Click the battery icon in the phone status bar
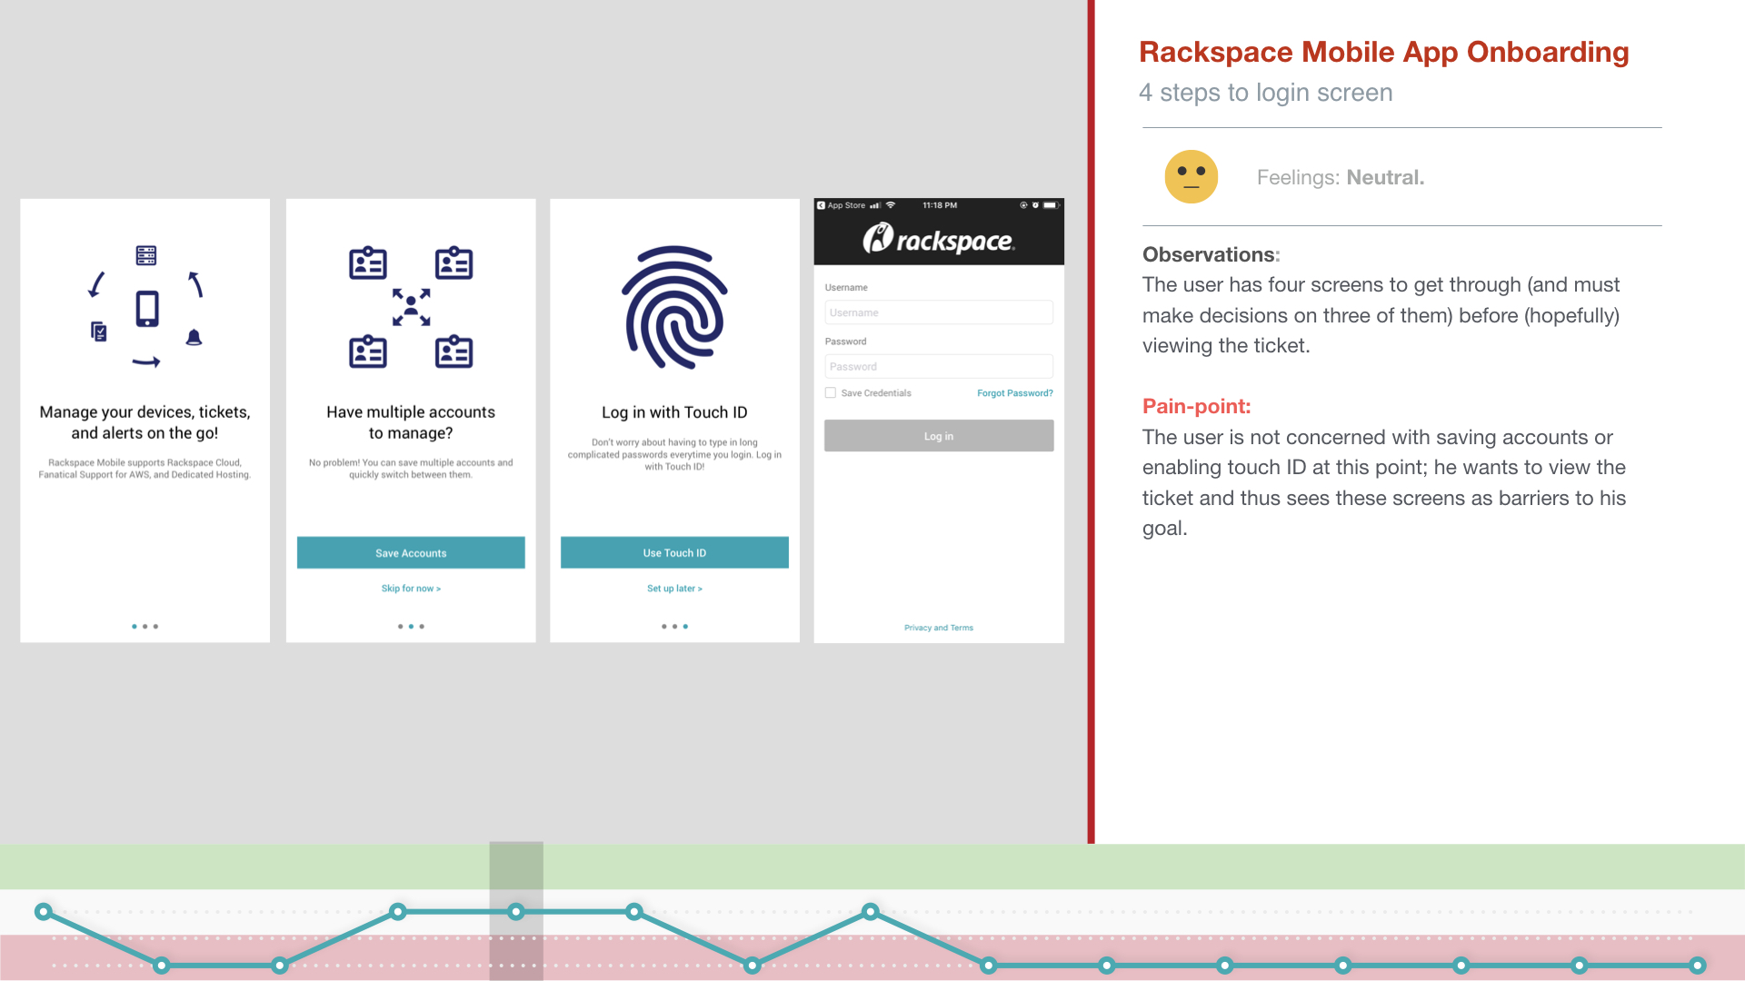 [x=1051, y=205]
